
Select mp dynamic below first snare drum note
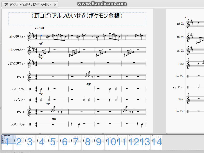(41, 94)
